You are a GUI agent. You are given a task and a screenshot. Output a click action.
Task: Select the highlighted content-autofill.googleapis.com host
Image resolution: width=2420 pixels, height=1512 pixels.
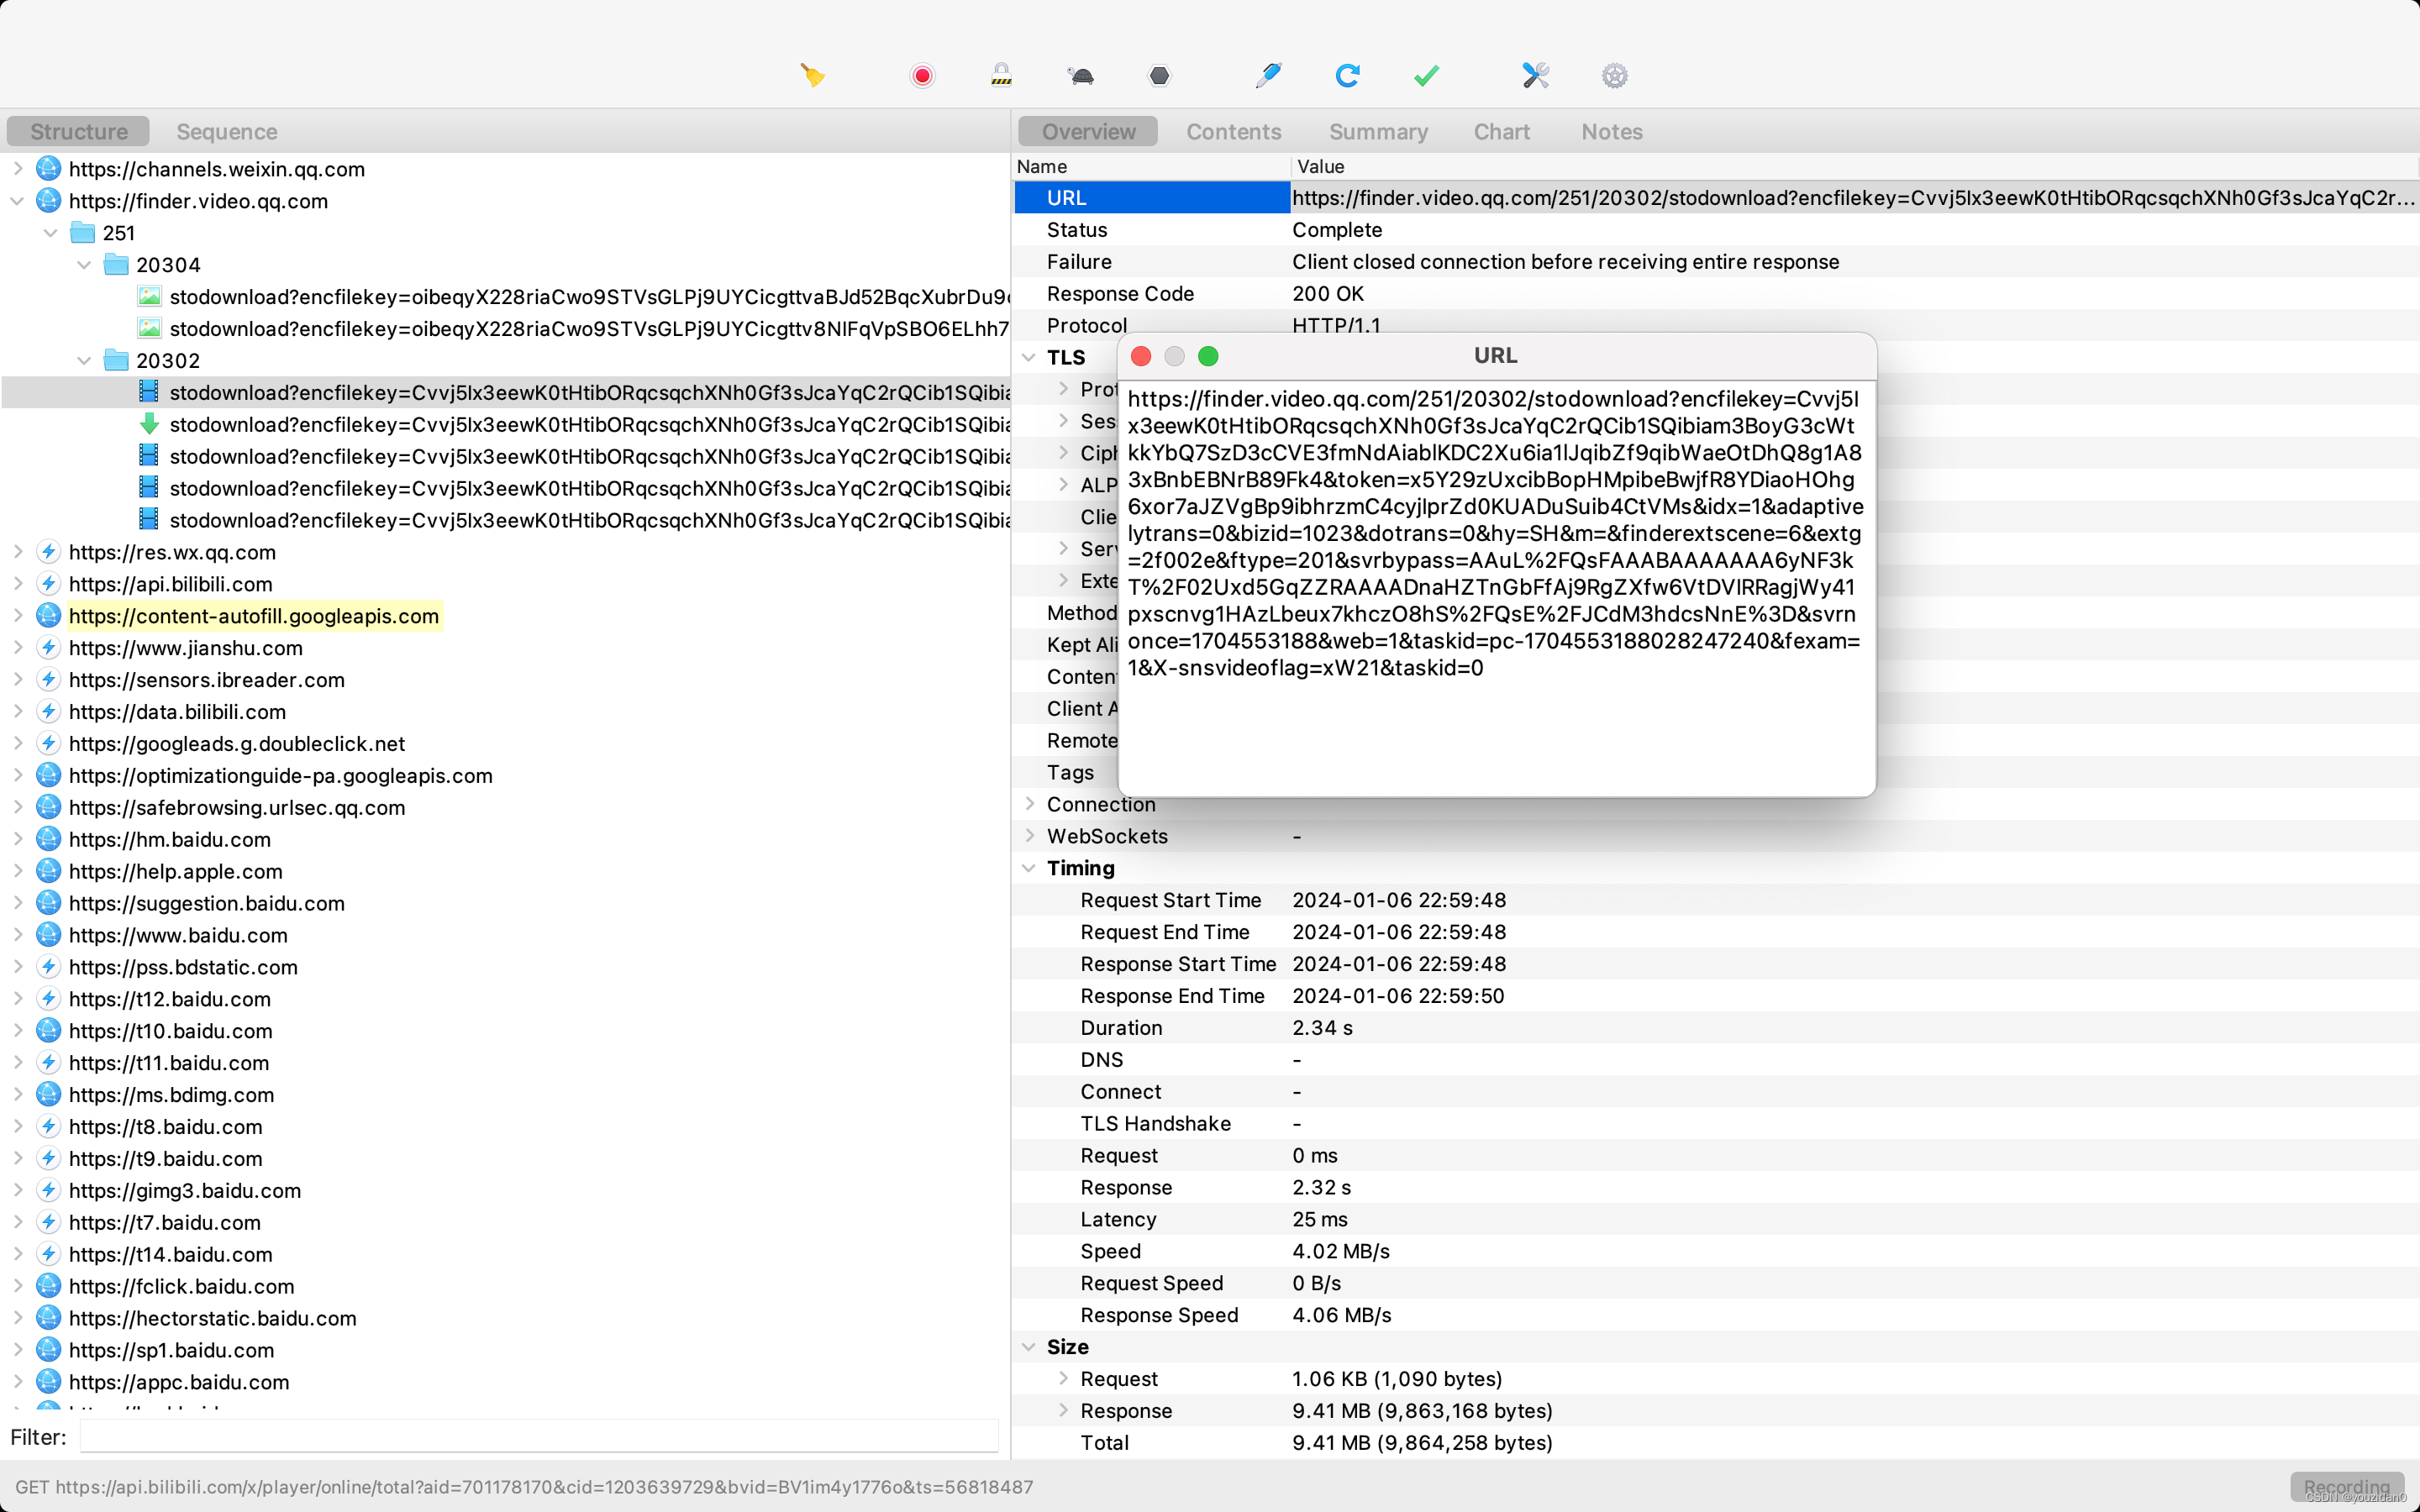pos(254,616)
